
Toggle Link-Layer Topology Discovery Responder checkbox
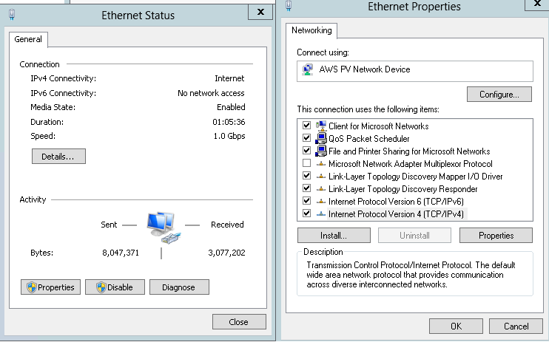point(306,189)
